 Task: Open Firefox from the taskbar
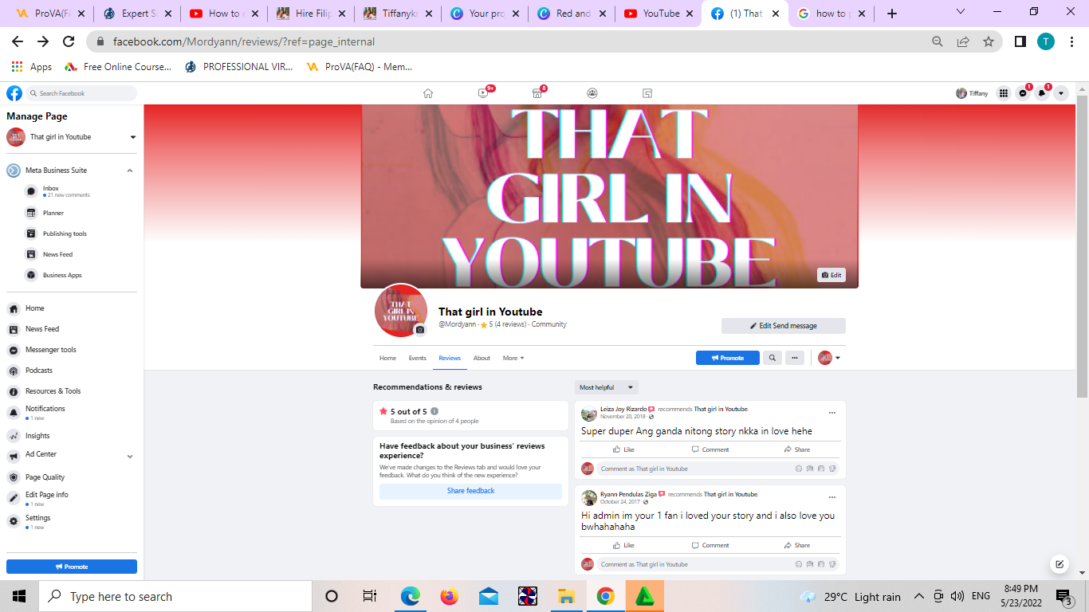tap(450, 596)
